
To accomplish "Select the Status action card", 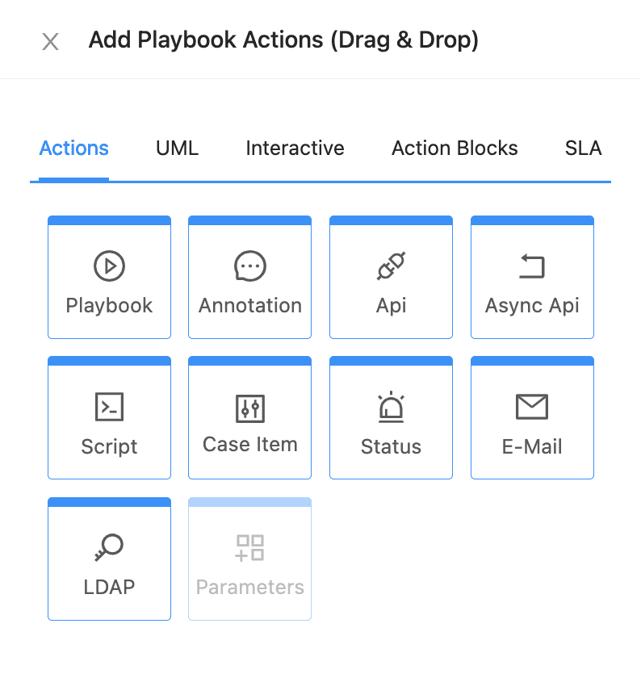I will [391, 417].
